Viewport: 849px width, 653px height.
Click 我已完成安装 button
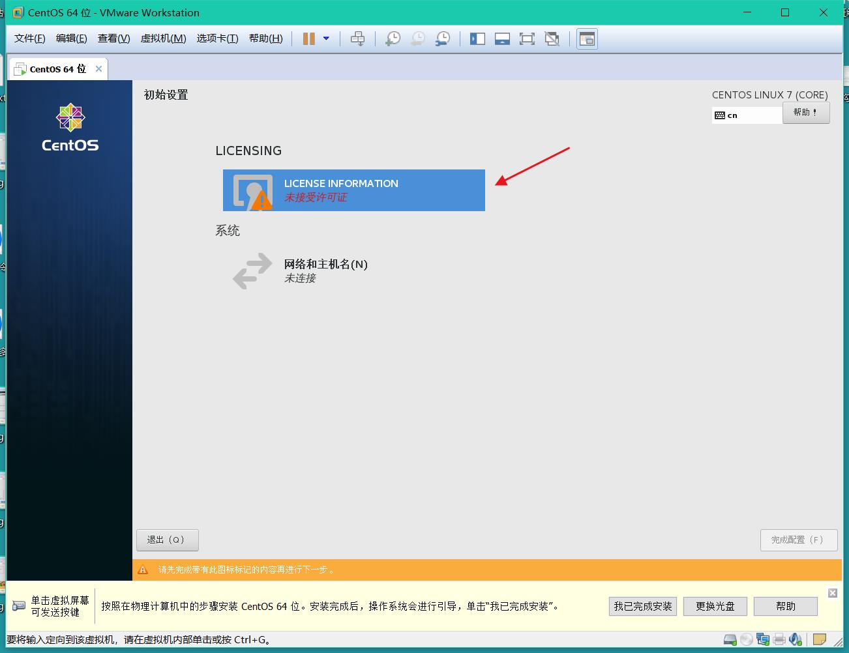643,606
